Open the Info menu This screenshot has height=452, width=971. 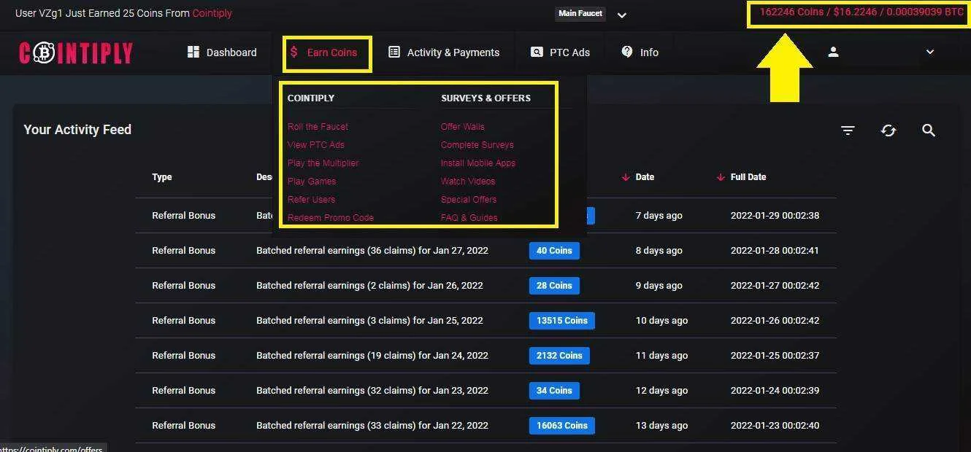640,52
